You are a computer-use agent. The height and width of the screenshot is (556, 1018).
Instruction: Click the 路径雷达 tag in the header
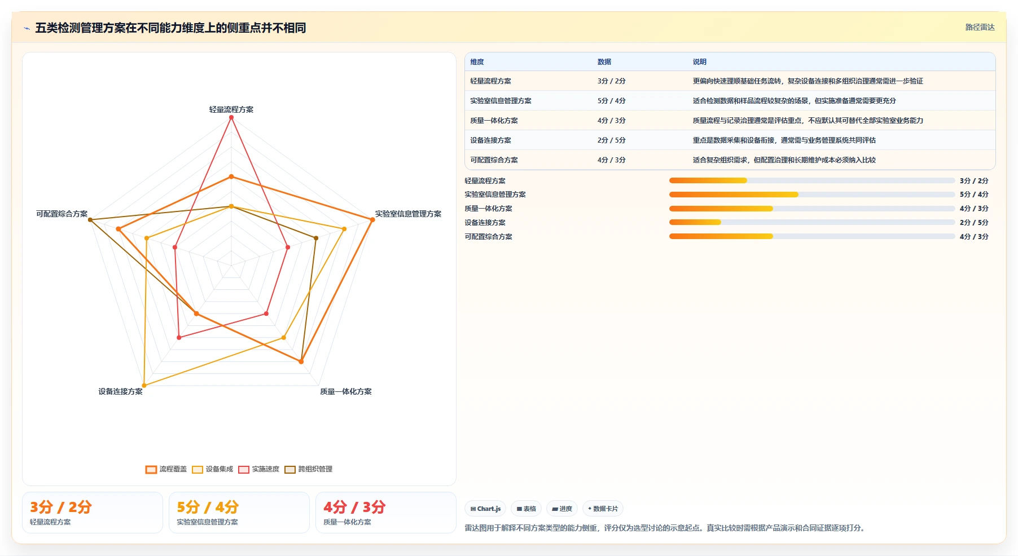[980, 27]
